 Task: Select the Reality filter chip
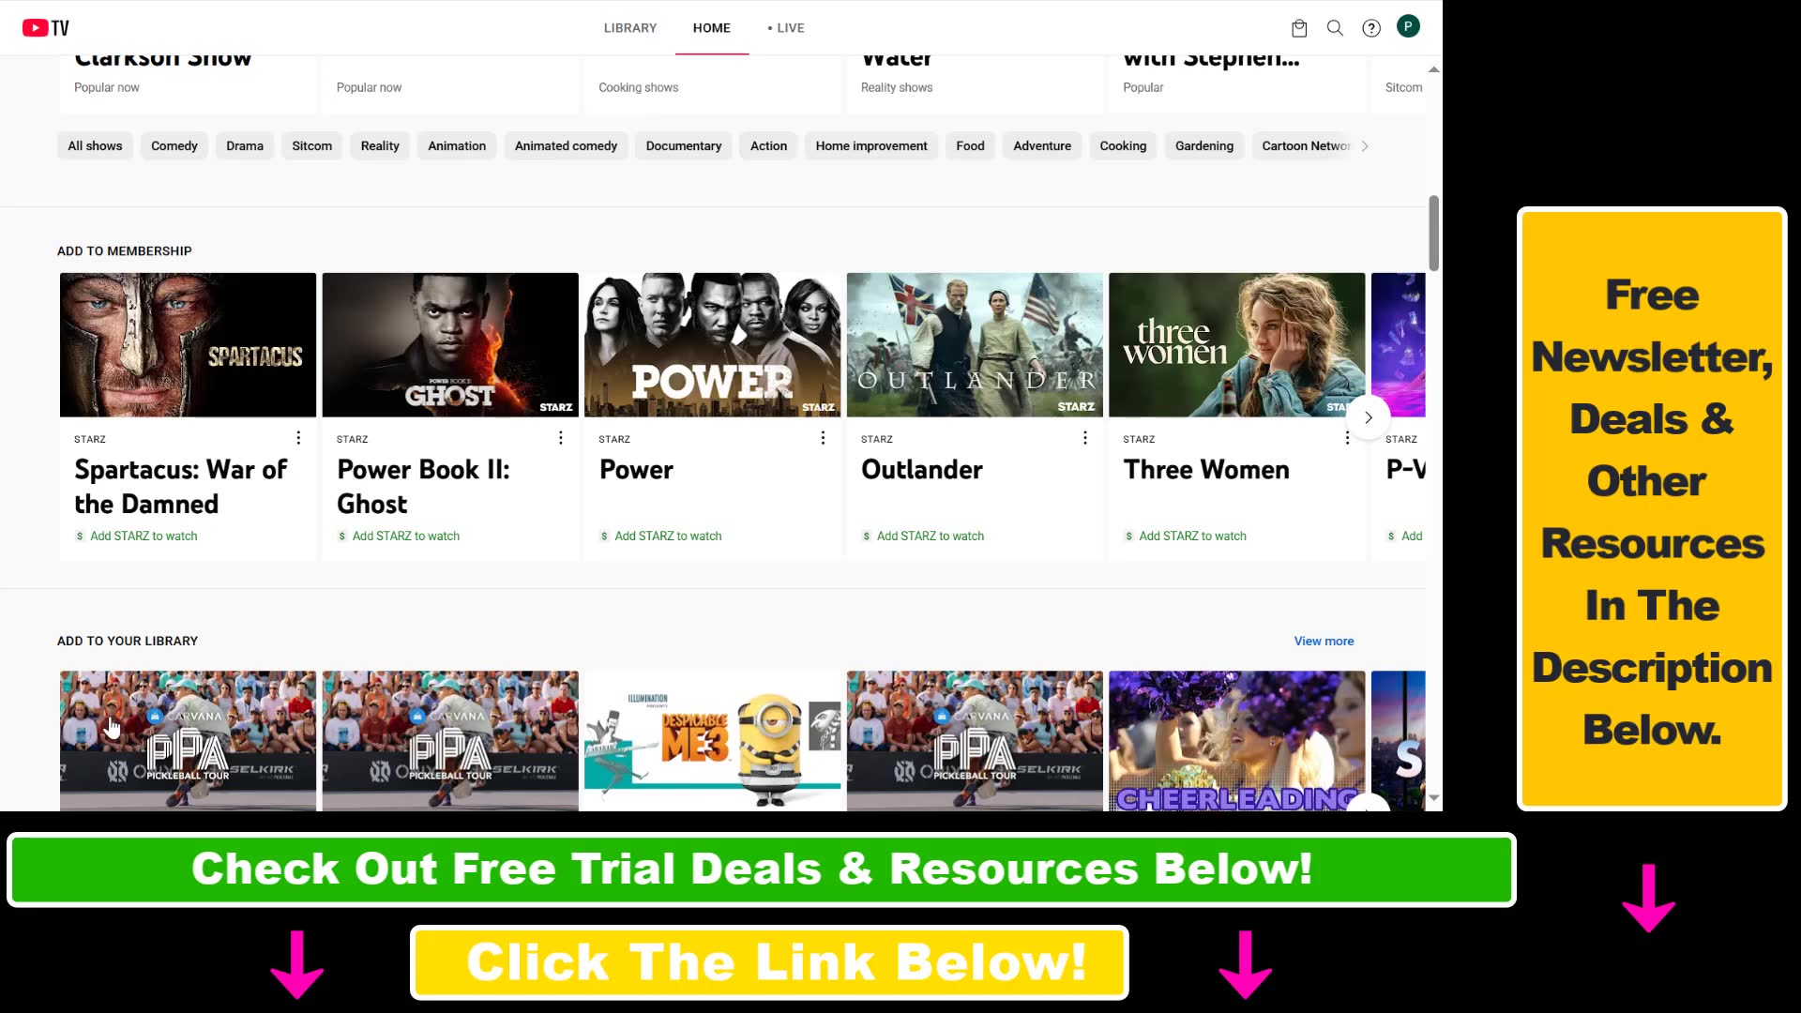pyautogui.click(x=380, y=145)
